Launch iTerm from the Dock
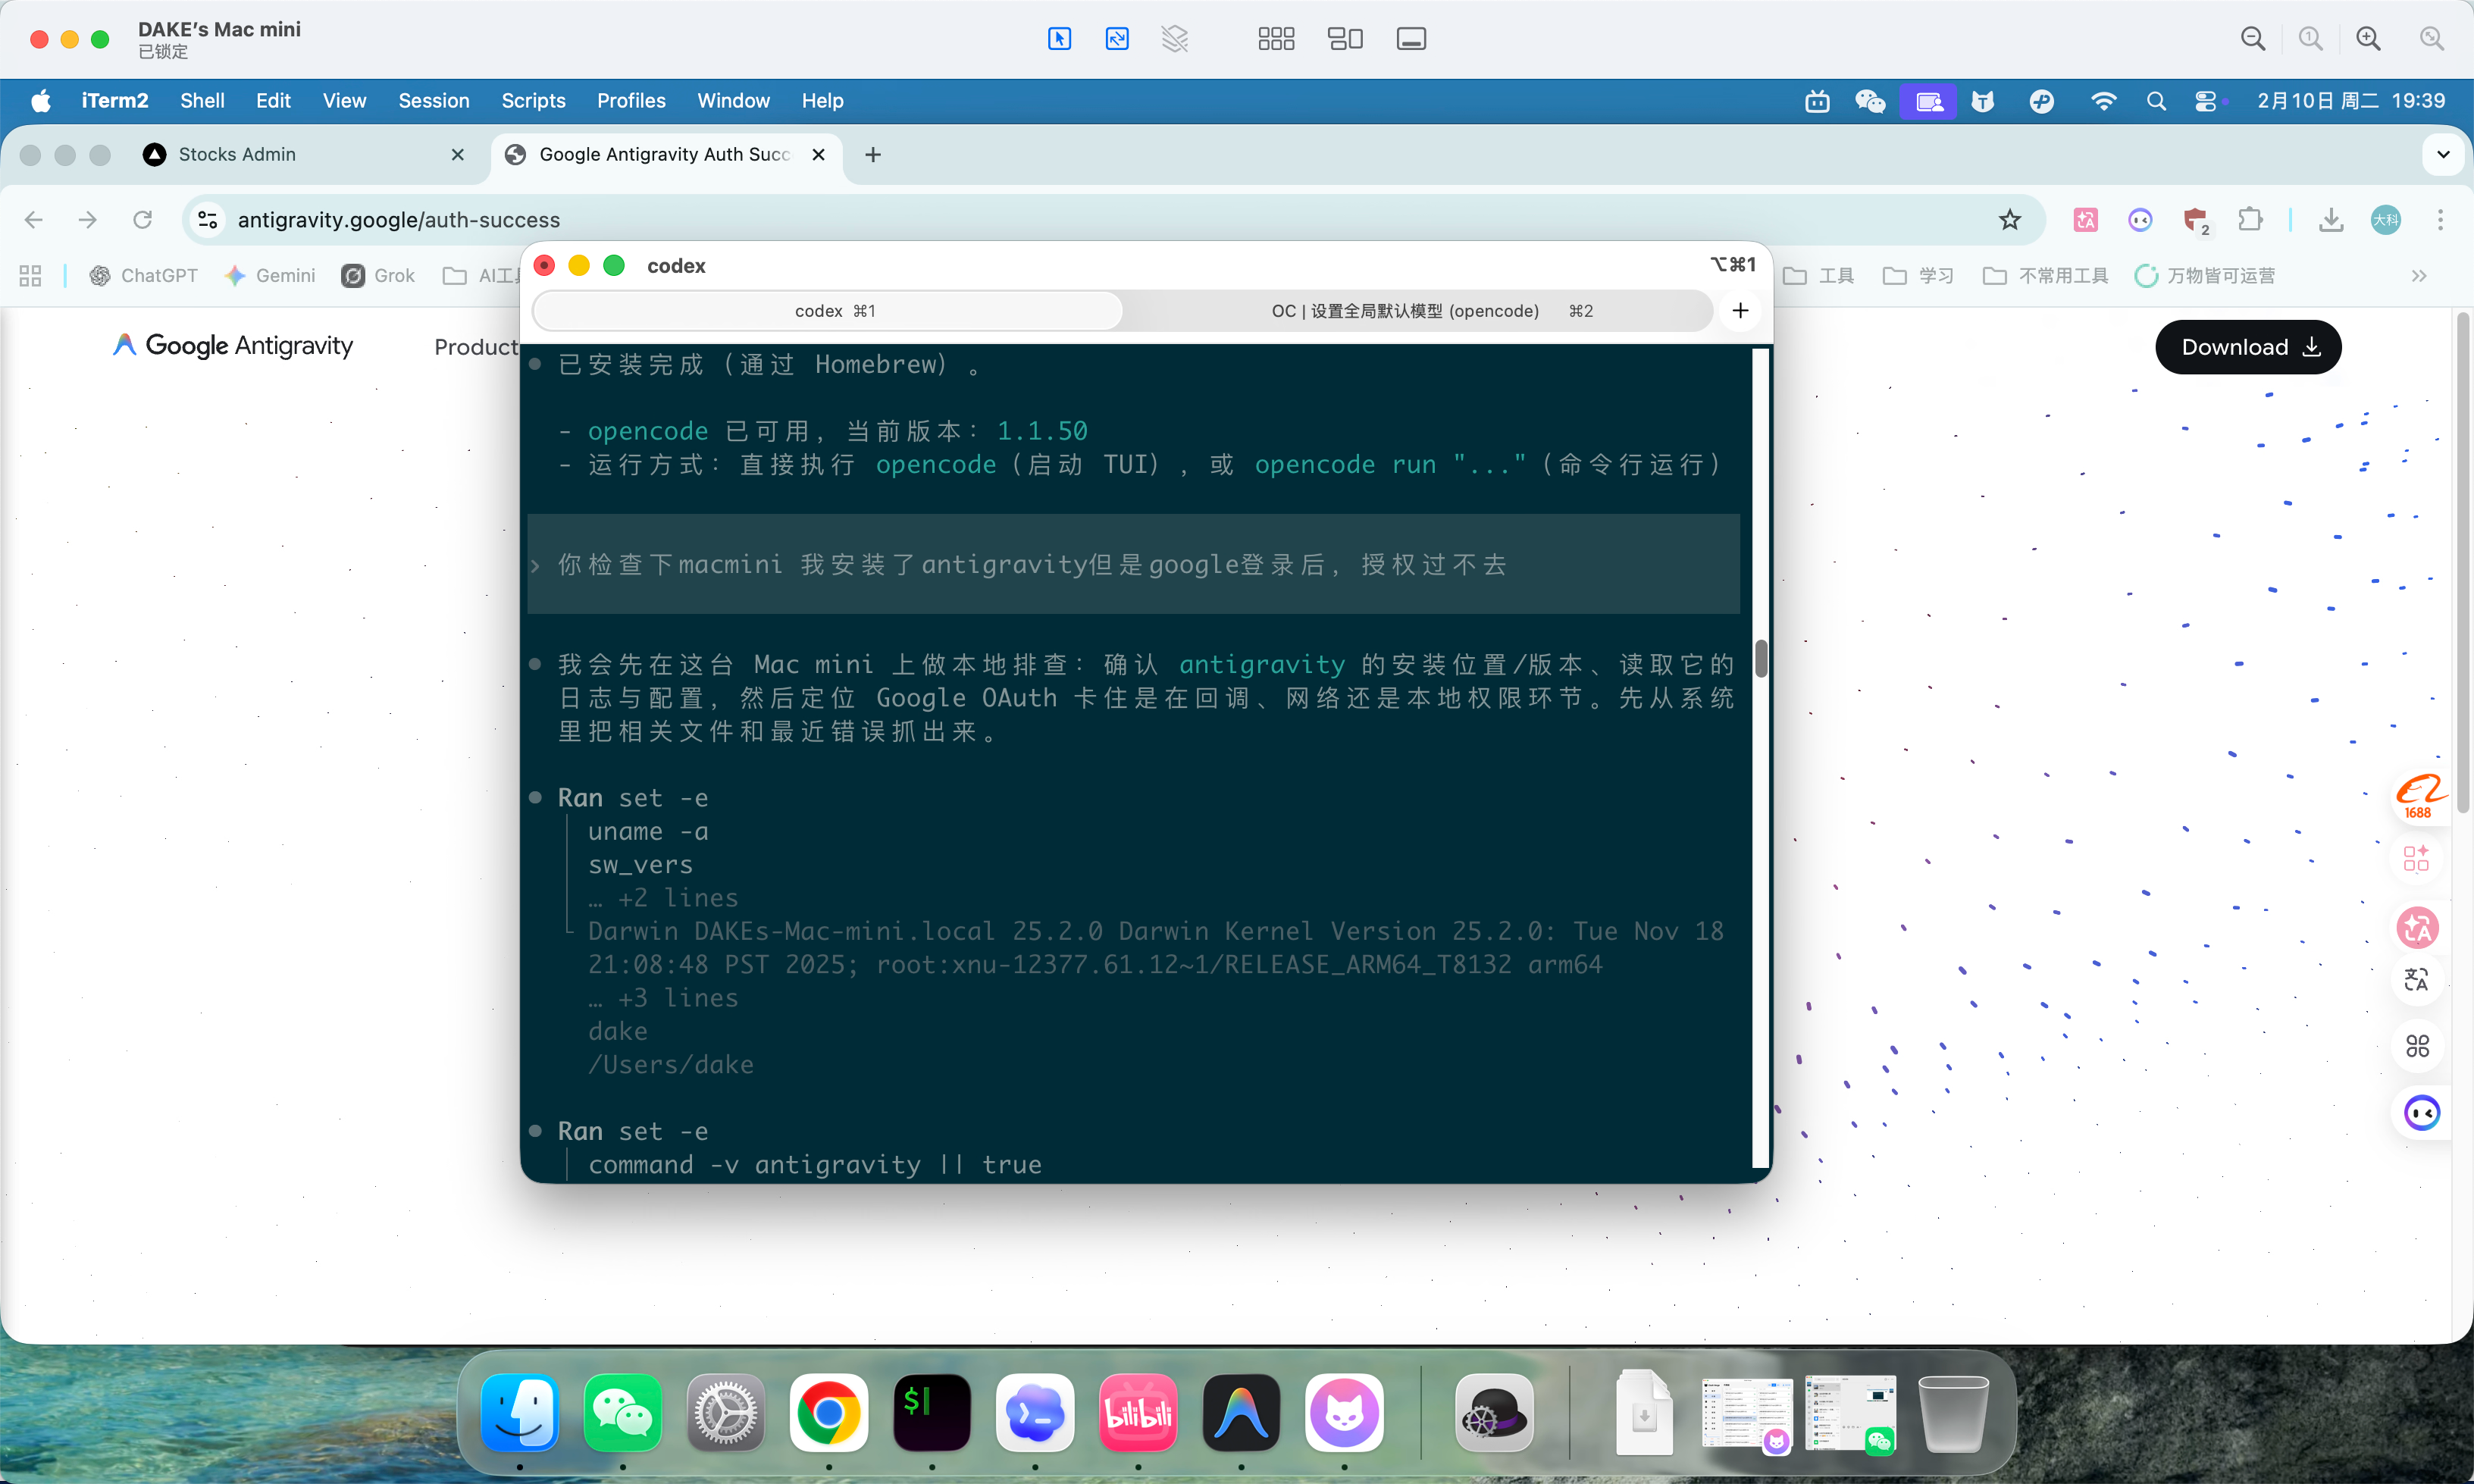 pos(932,1413)
